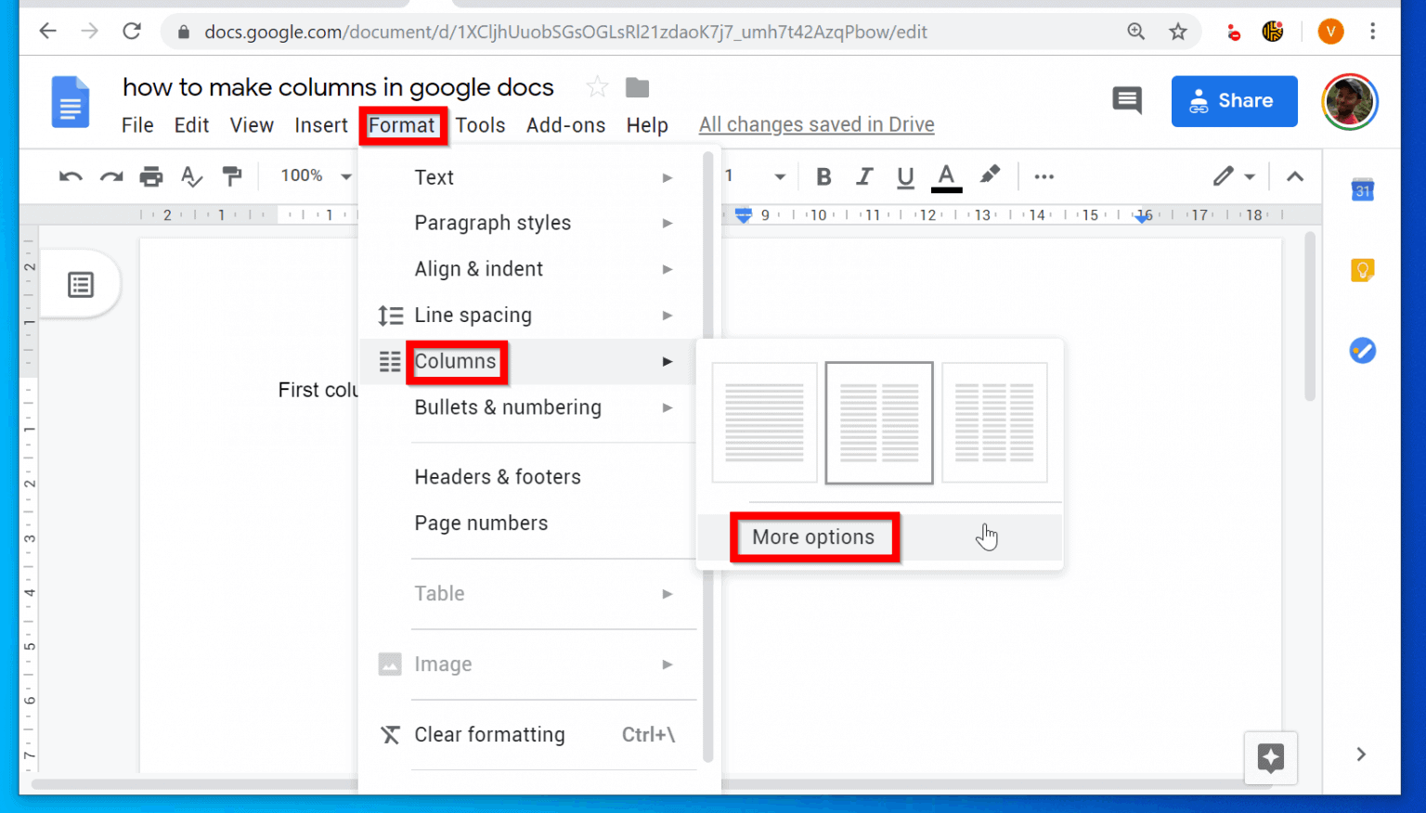The width and height of the screenshot is (1426, 813).
Task: Expand the Line spacing submenu
Action: (x=473, y=315)
